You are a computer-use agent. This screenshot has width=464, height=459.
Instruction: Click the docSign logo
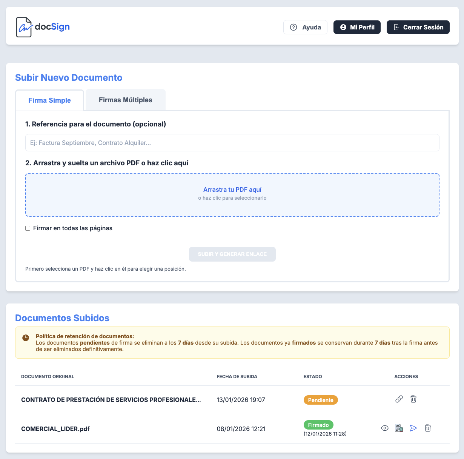click(43, 27)
